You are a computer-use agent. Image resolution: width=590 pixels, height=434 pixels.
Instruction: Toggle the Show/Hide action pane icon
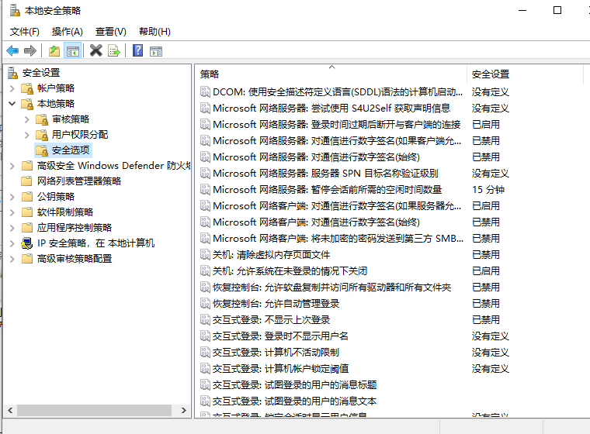pos(156,51)
